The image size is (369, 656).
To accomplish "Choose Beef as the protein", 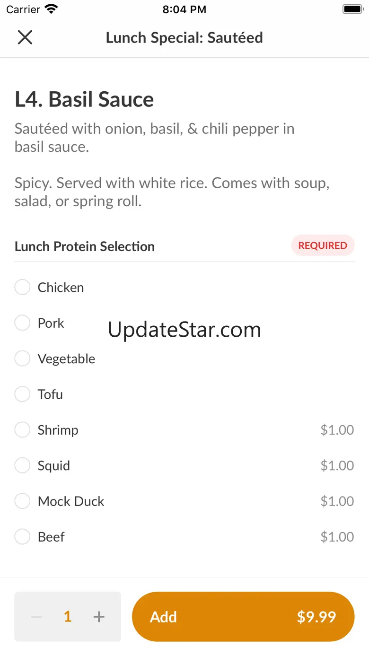I will tap(22, 537).
